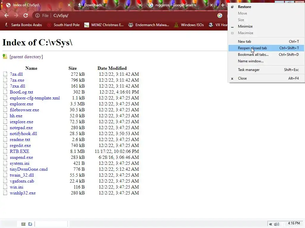Viewport: 305px width, 228px height.
Task: Click the Size column header
Action: [73, 68]
